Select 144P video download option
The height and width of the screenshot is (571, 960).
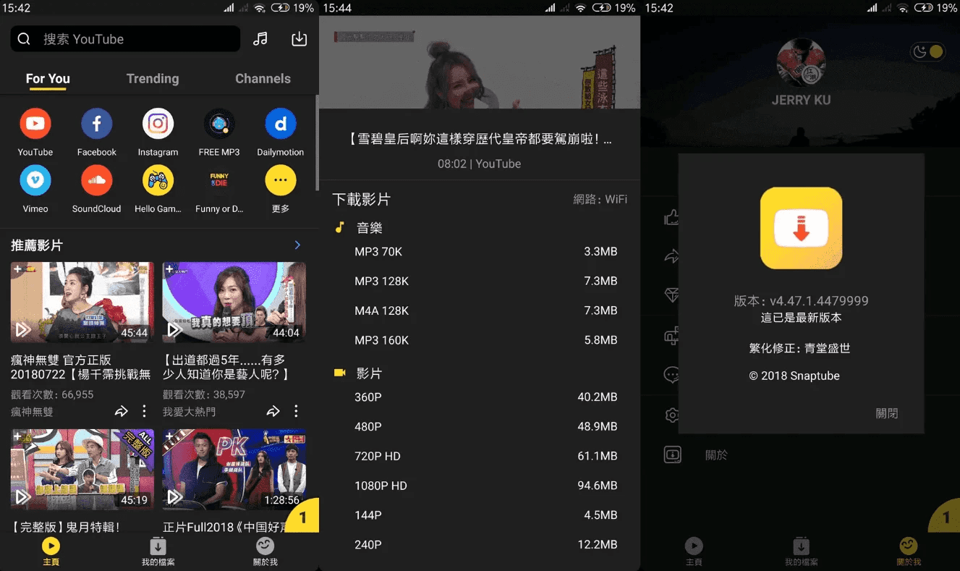coord(480,515)
